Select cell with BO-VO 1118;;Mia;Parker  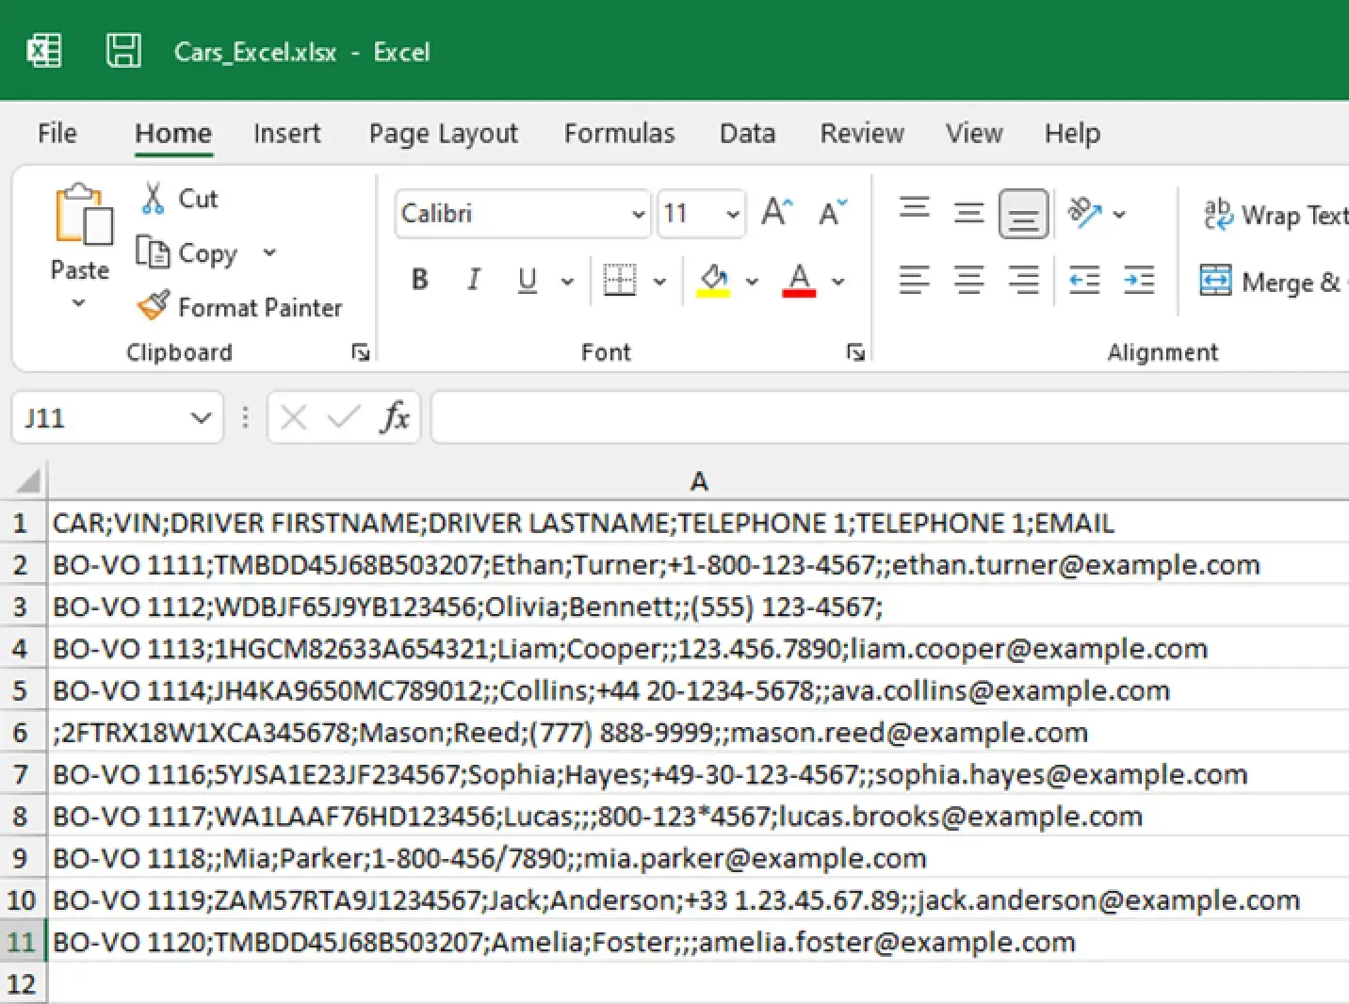[x=698, y=858]
